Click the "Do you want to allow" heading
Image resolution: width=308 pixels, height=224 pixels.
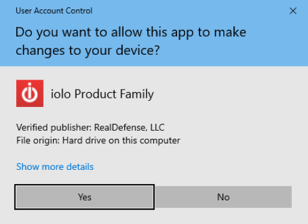pyautogui.click(x=131, y=41)
